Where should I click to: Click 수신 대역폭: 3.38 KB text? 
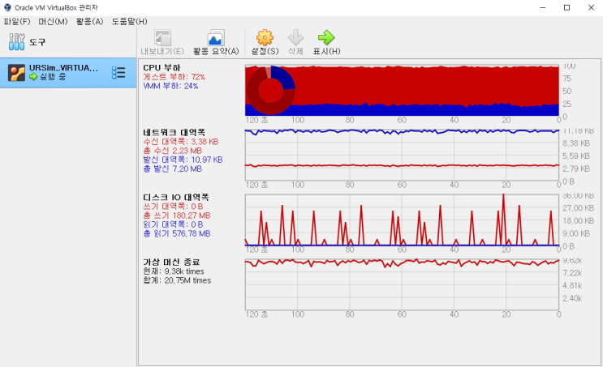click(181, 142)
